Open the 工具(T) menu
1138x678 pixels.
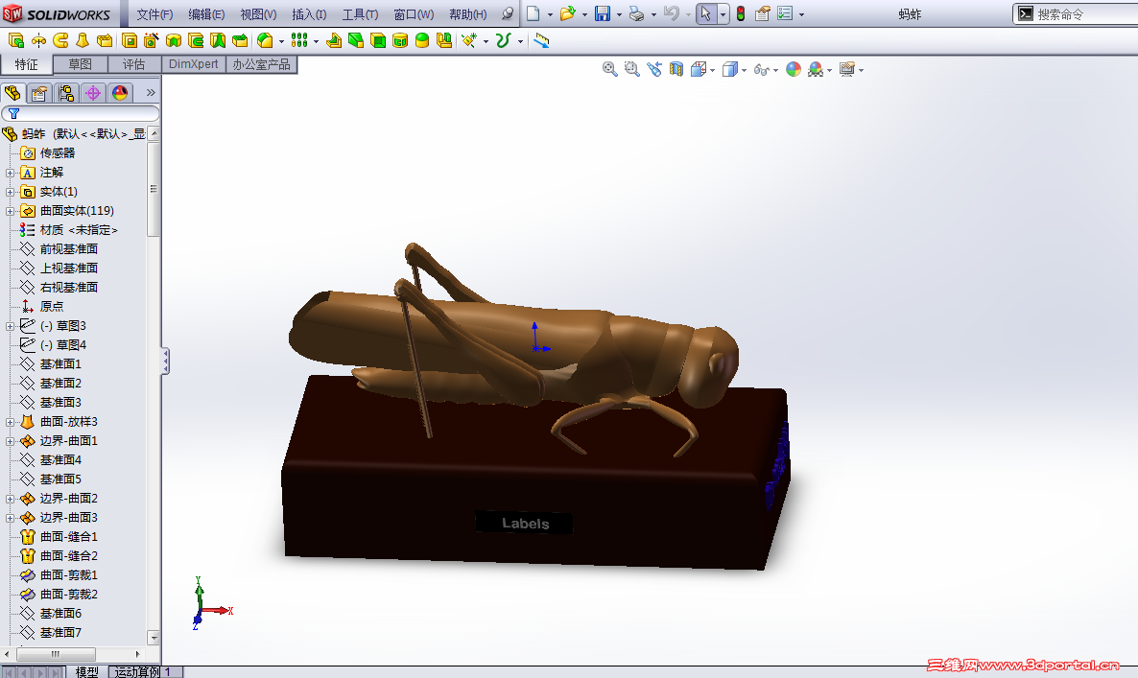click(360, 14)
